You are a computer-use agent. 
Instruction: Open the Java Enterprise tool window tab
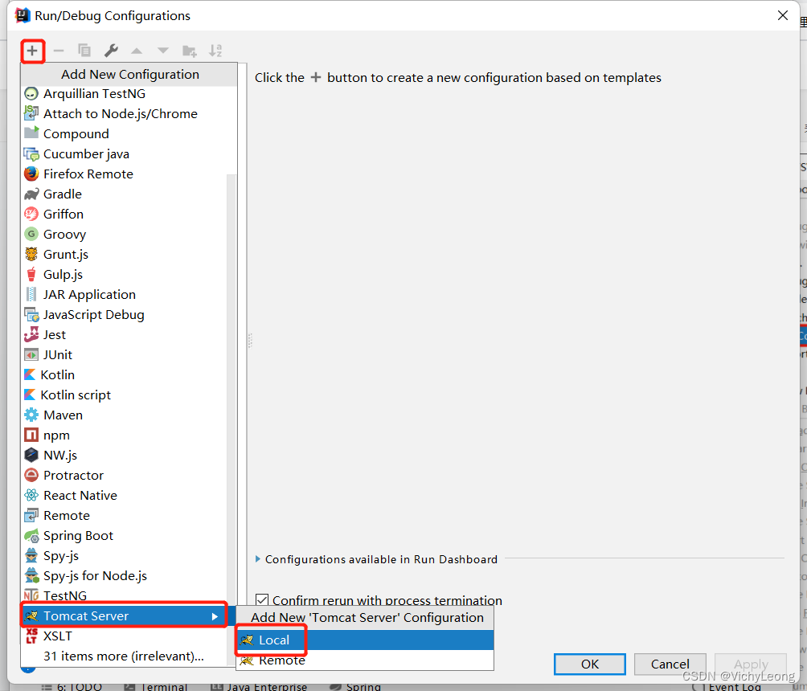click(259, 687)
